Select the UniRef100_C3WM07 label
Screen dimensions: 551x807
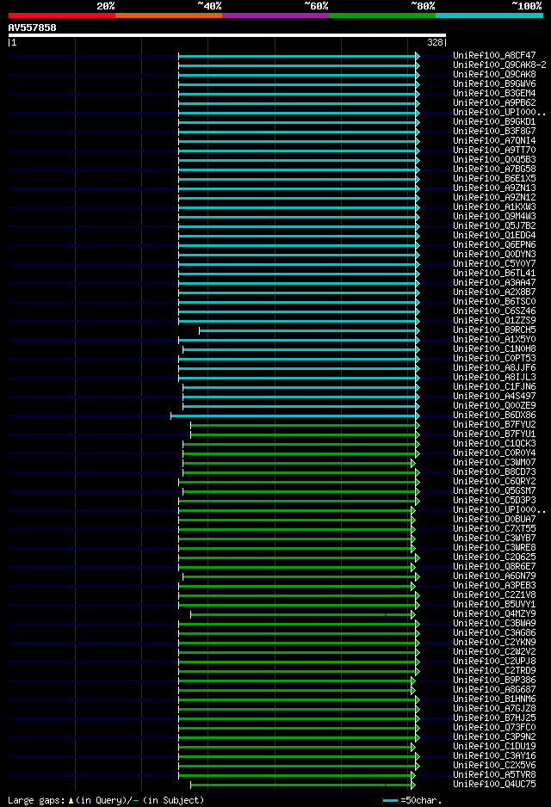pyautogui.click(x=494, y=463)
